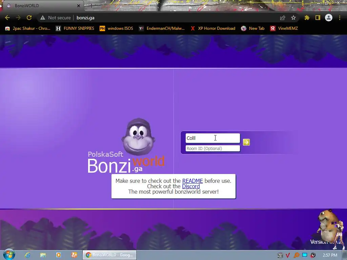Close the BonziWORLD tab

pyautogui.click(x=79, y=6)
